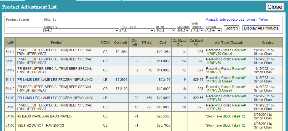Open the UOM filter dropdown
288x131 pixels.
tap(166, 31)
